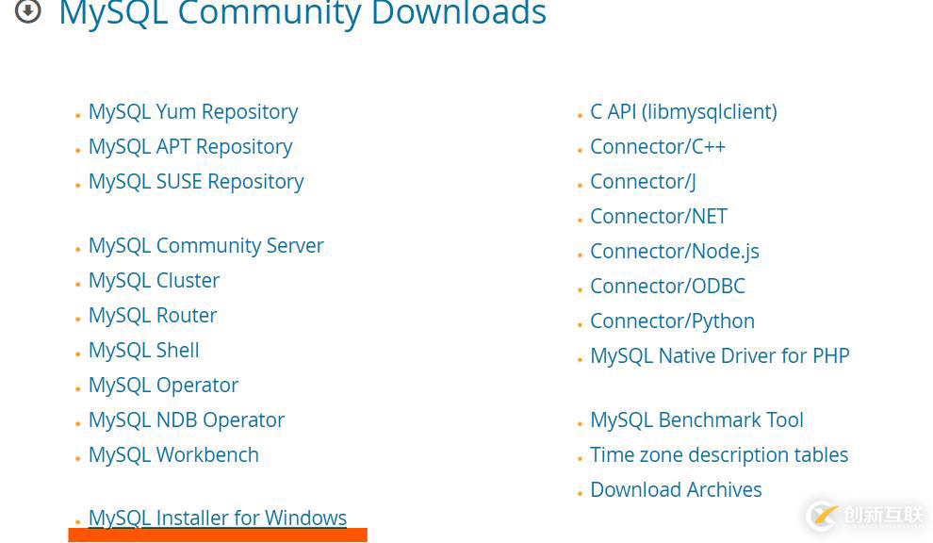Open the Connector/Node.js link
Viewport: 933px width, 543px height.
(x=675, y=252)
